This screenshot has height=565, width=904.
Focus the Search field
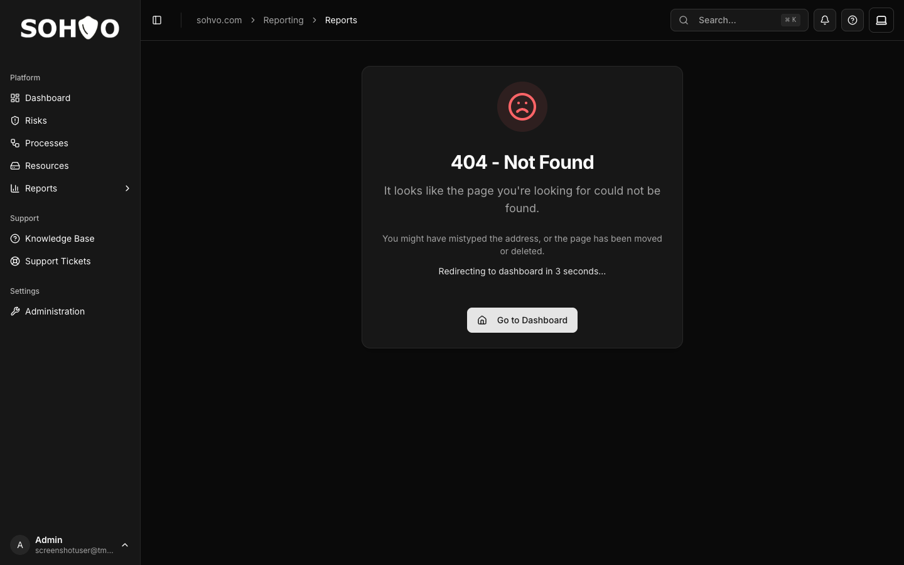point(739,20)
